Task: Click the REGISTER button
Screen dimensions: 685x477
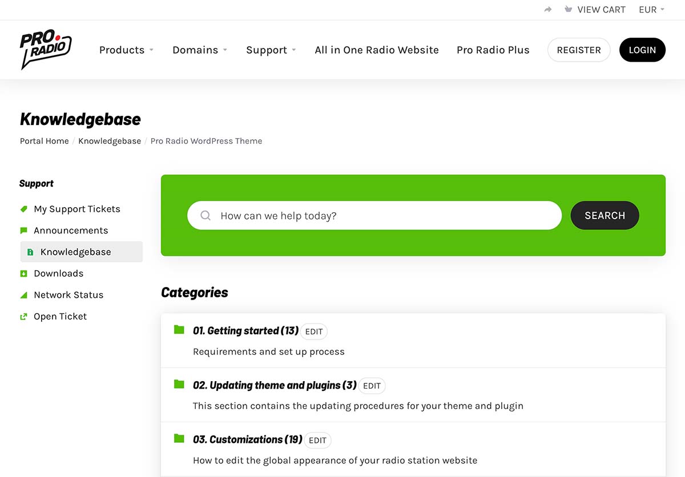Action: [579, 50]
